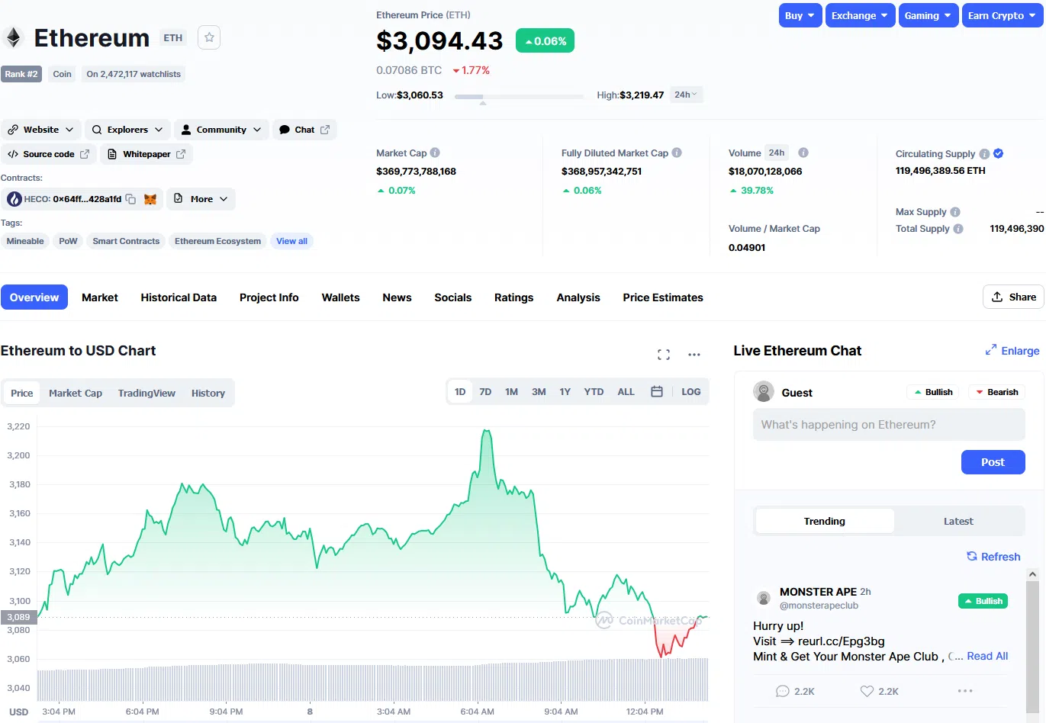Open the Chat external link
Image resolution: width=1046 pixels, height=723 pixels.
pos(304,130)
